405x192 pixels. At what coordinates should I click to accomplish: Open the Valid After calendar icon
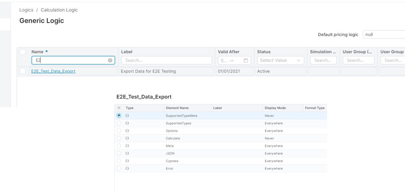pos(246,60)
